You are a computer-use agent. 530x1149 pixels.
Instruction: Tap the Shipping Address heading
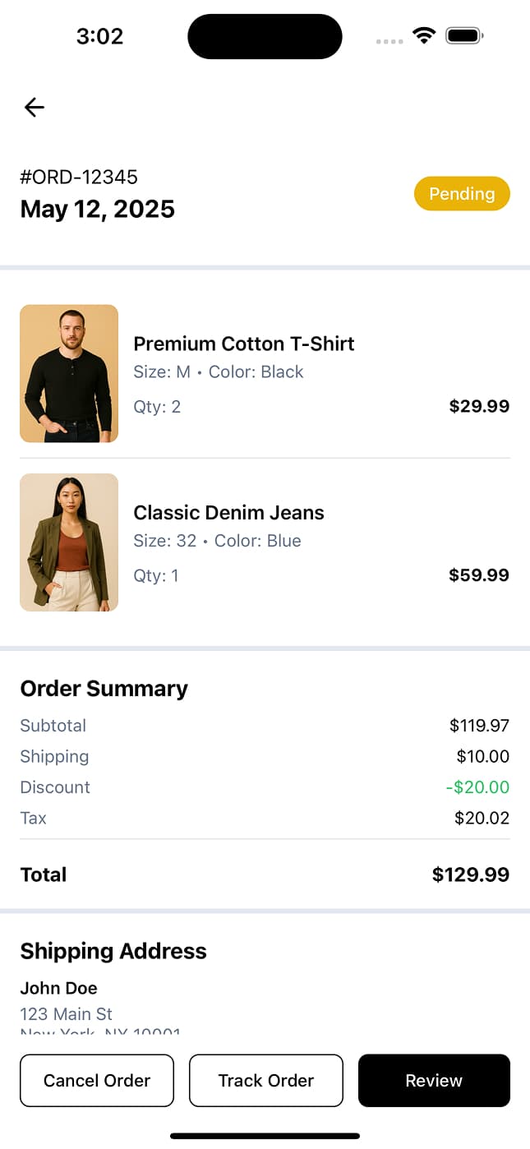pos(113,951)
